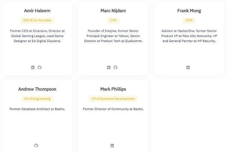This screenshot has width=230, height=156.
Task: Click Marc Nijdam's bio description text
Action: [x=113, y=36]
